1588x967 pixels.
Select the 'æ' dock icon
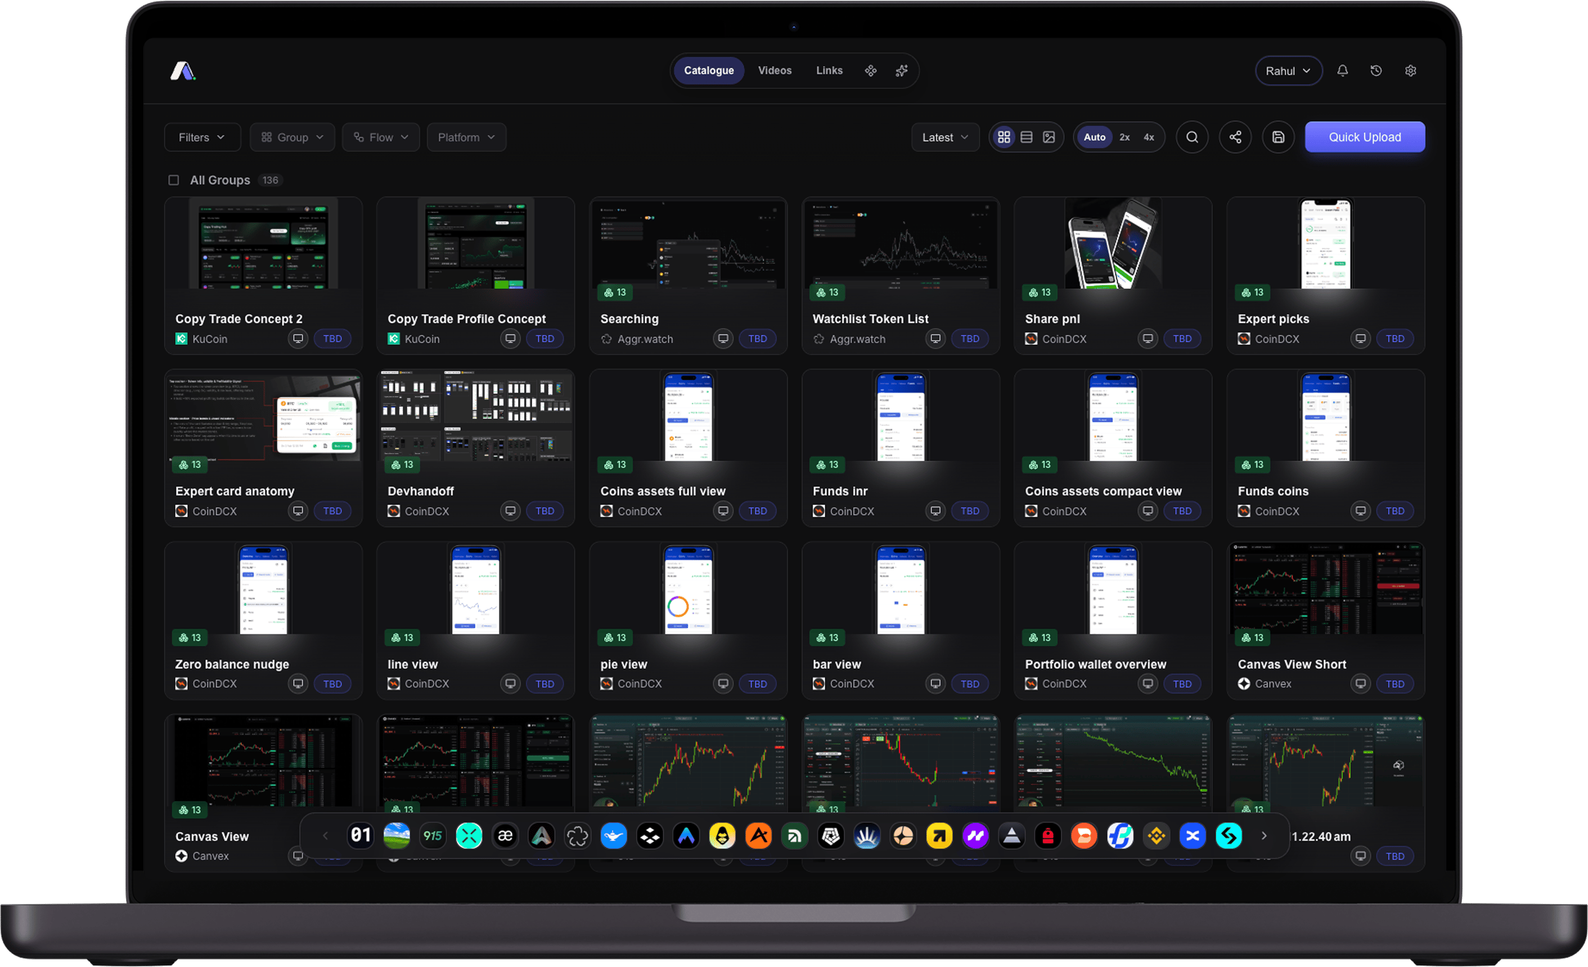pyautogui.click(x=505, y=835)
